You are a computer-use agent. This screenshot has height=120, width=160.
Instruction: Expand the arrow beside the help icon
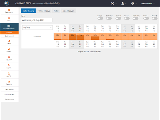pyautogui.click(x=136, y=4)
